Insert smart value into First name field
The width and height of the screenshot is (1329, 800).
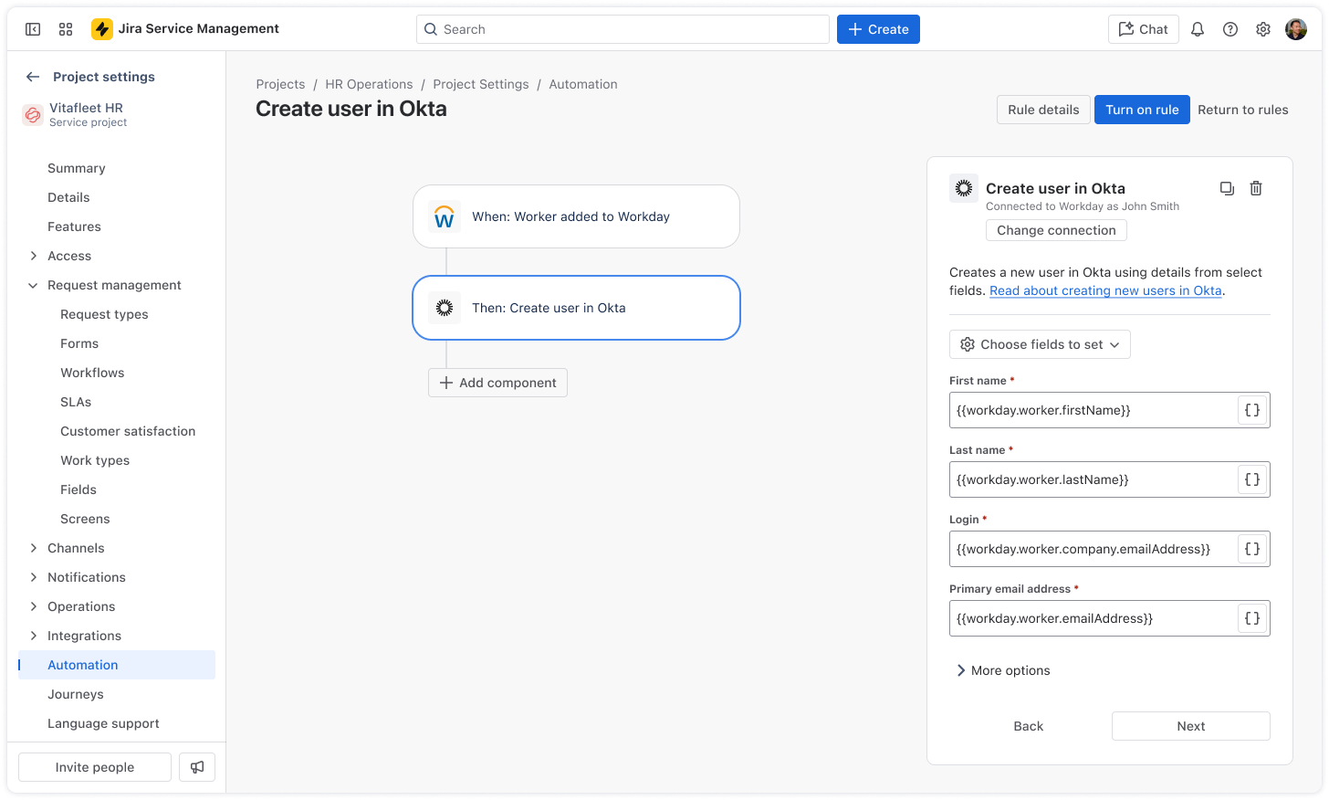(x=1251, y=409)
